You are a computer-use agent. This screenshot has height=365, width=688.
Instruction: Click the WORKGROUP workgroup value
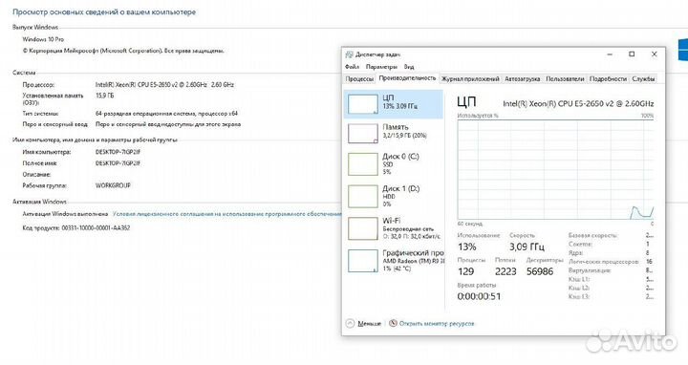point(113,185)
